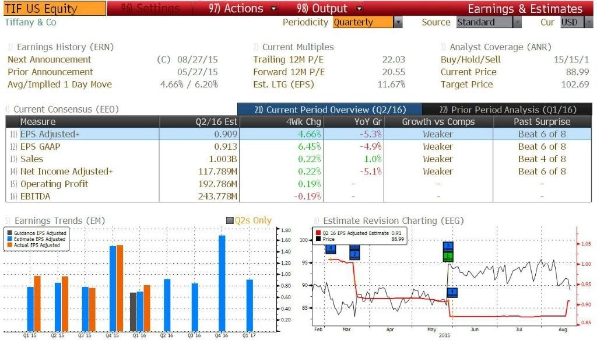Expand the 98) Output menu
The image size is (597, 340).
tap(329, 8)
